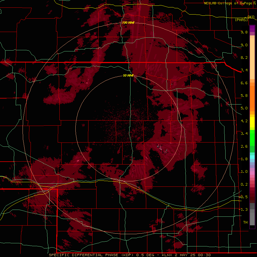Click the 50 NMI range ring label
The width and height of the screenshot is (257, 257).
(128, 75)
